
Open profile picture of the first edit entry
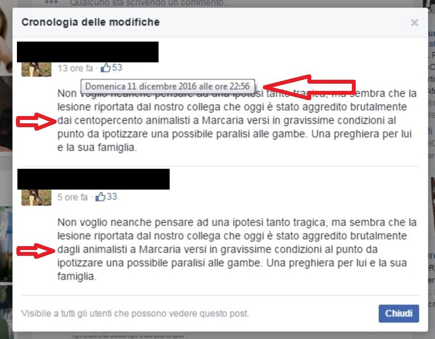click(x=36, y=69)
